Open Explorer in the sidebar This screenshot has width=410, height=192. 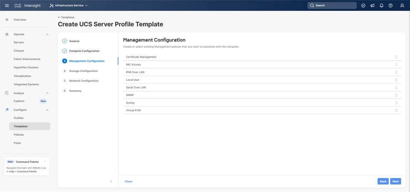pos(19,101)
